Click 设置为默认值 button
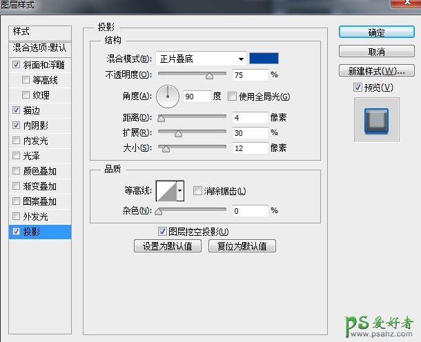Image resolution: width=421 pixels, height=342 pixels. point(168,246)
